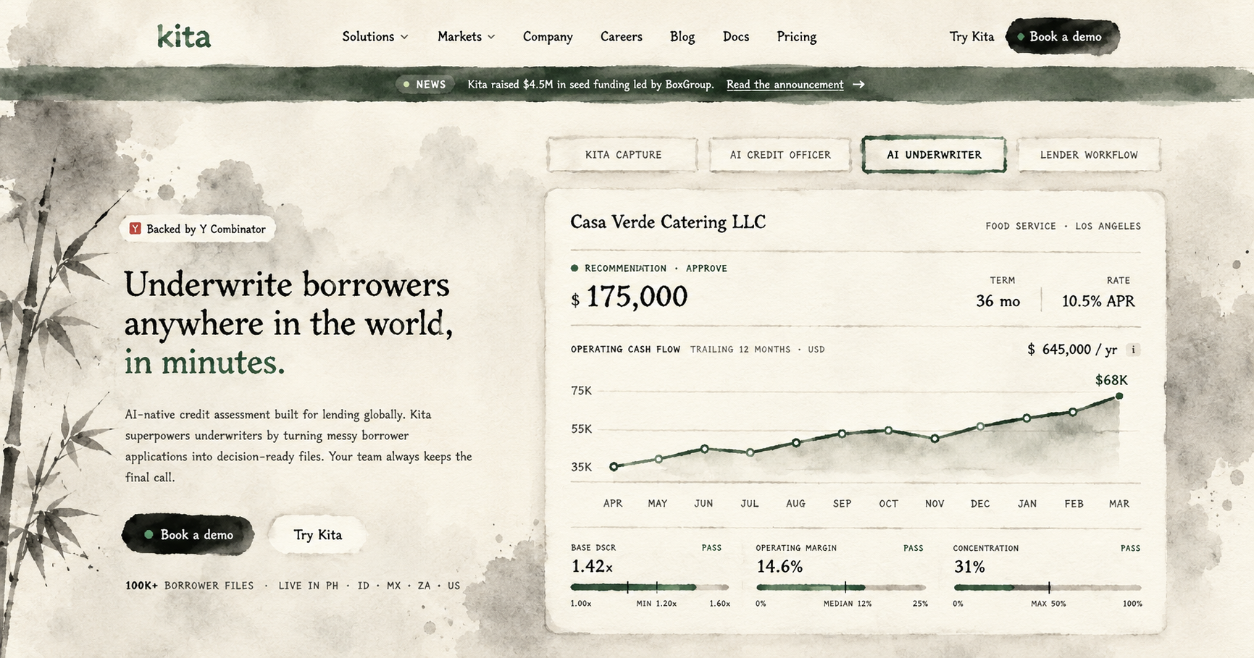Click the OPERATING CASH FLOW heading
The width and height of the screenshot is (1254, 658).
[625, 350]
